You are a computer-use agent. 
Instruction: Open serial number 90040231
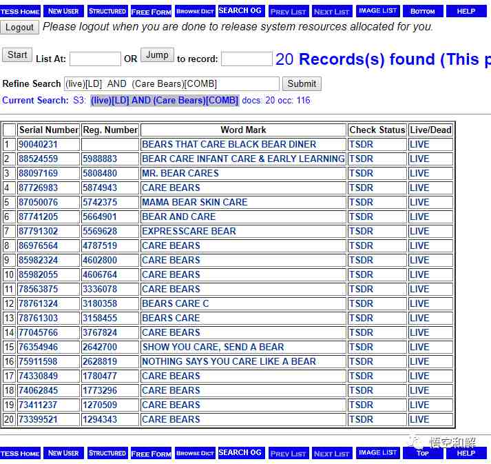(38, 145)
